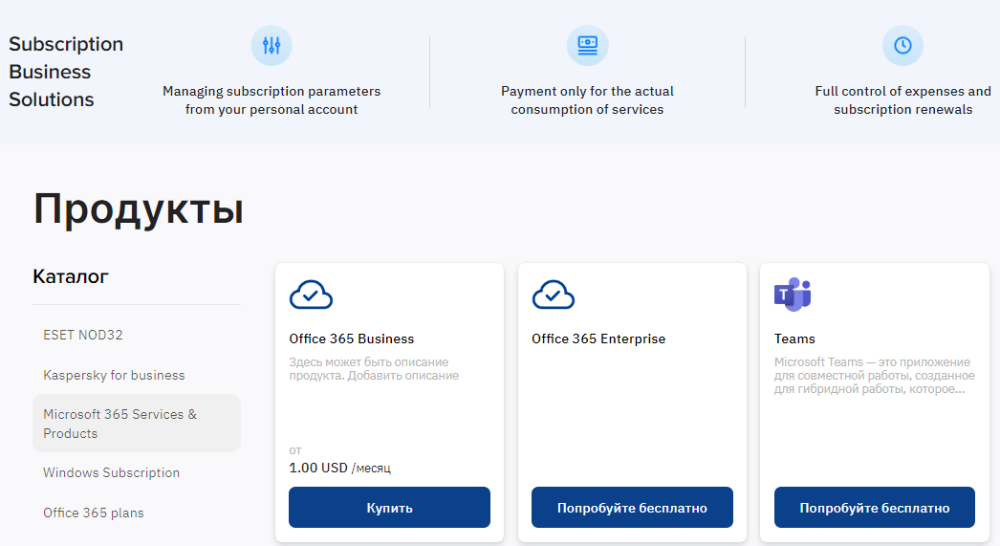The height and width of the screenshot is (546, 1000).
Task: Open the Office 365 Enterprise product title
Action: pos(598,339)
